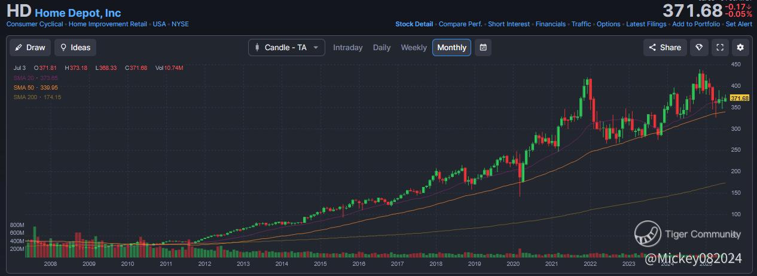Screen dimensions: 757x276
Task: Open Ideas lightbulb button
Action: pyautogui.click(x=75, y=47)
